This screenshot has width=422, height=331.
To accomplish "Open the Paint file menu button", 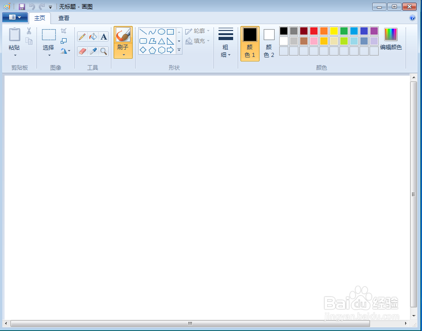I will (15, 17).
